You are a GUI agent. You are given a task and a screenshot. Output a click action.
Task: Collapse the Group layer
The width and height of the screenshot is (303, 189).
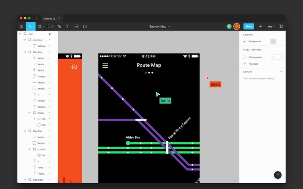pos(30,113)
